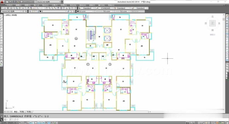
Task: Click the red AutoCAD application menu button
Action: point(2,2)
